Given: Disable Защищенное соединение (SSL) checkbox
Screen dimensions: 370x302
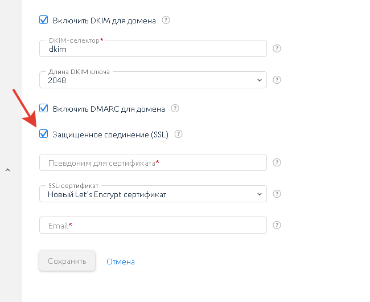Looking at the screenshot, I should tap(44, 134).
